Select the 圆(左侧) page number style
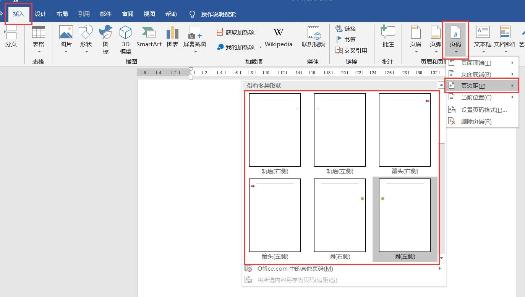The height and width of the screenshot is (297, 525). pyautogui.click(x=405, y=215)
